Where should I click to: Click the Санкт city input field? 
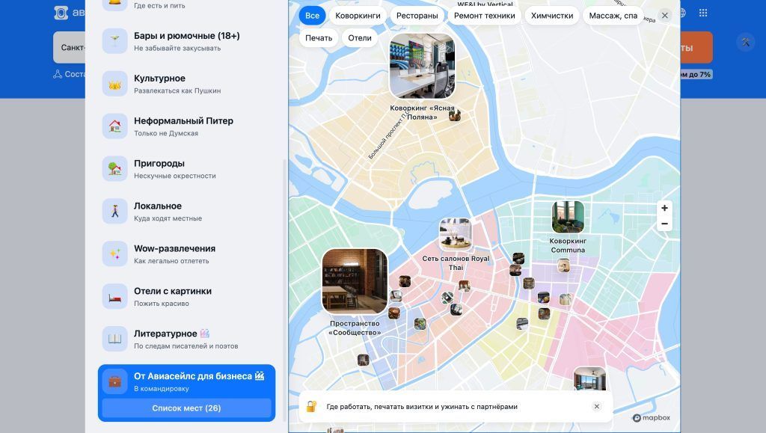click(70, 47)
